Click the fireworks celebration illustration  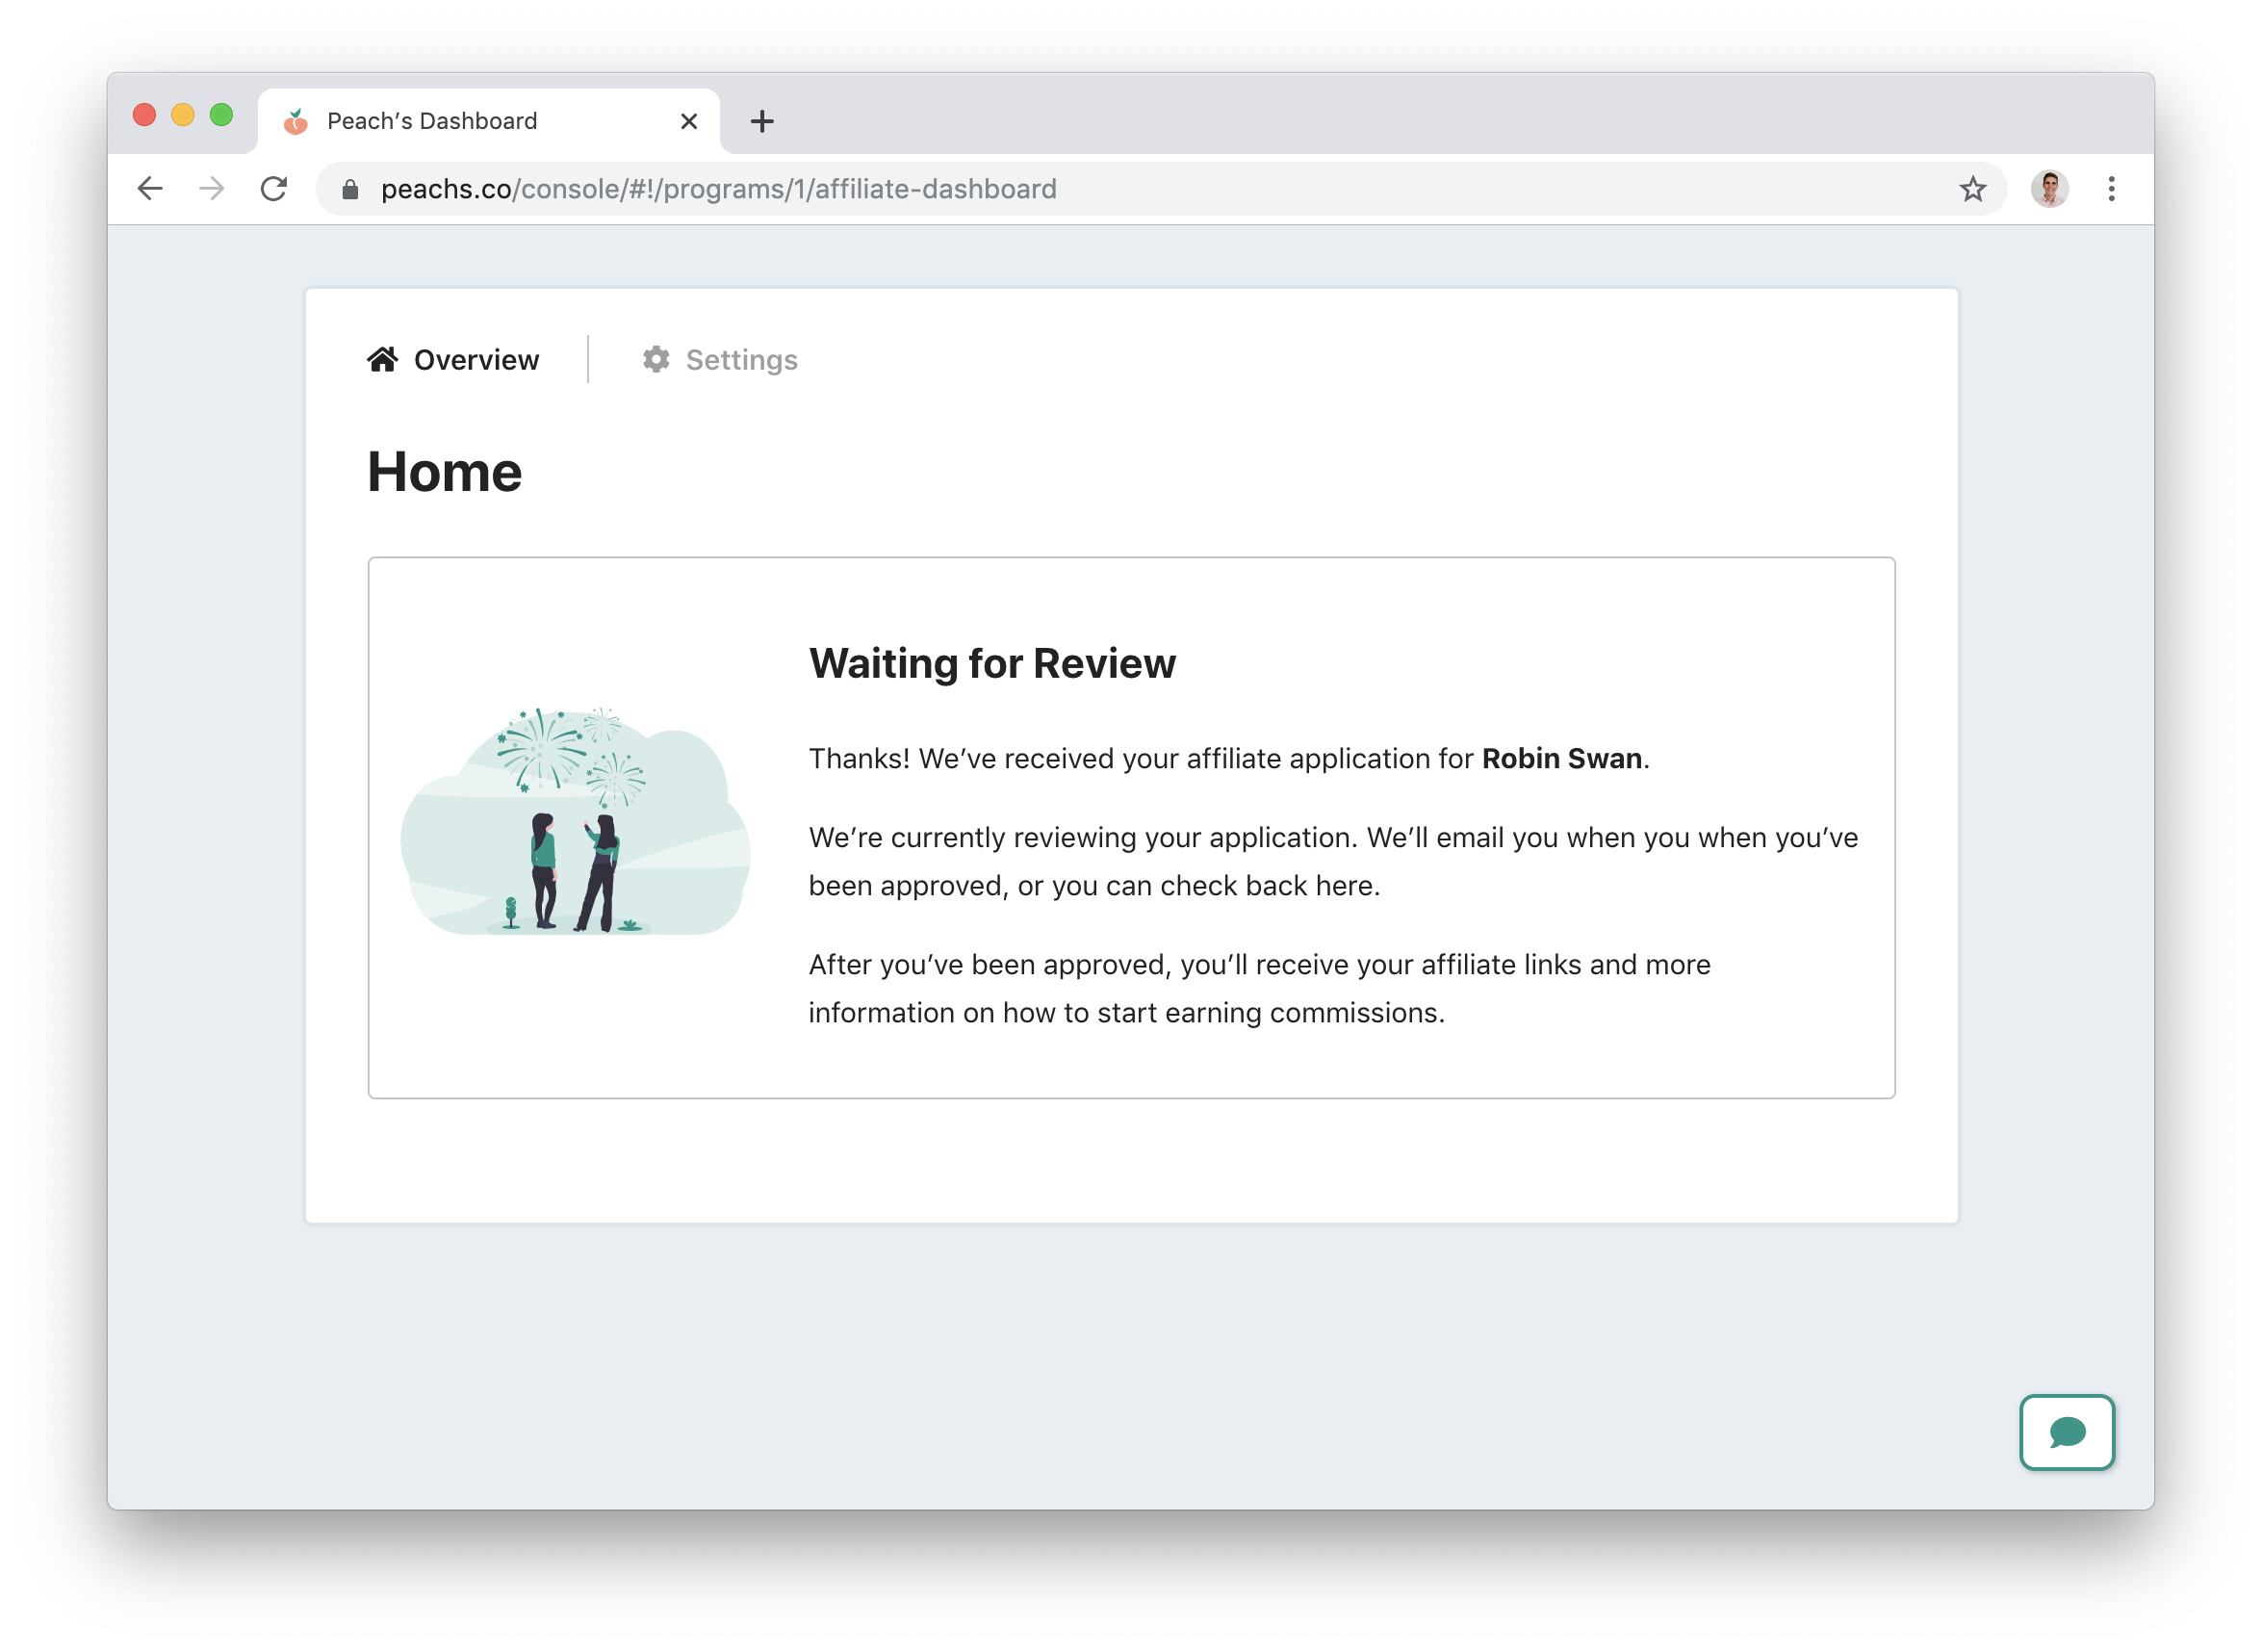tap(575, 822)
